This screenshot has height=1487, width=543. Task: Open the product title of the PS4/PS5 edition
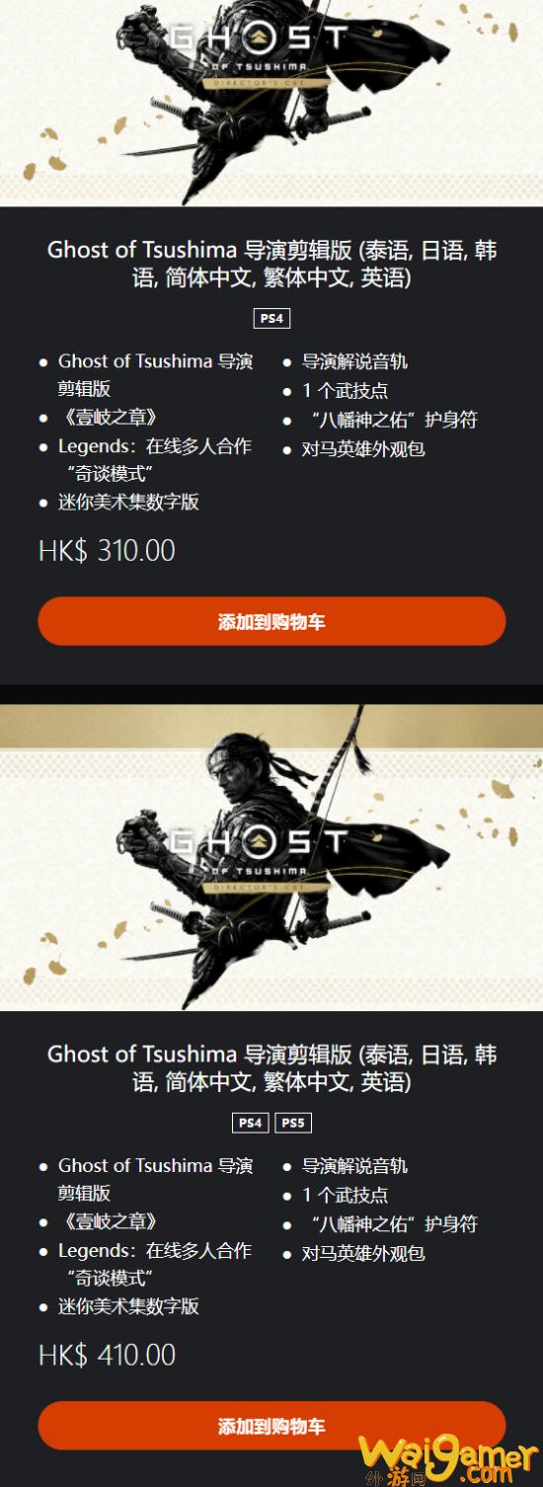[x=271, y=1067]
